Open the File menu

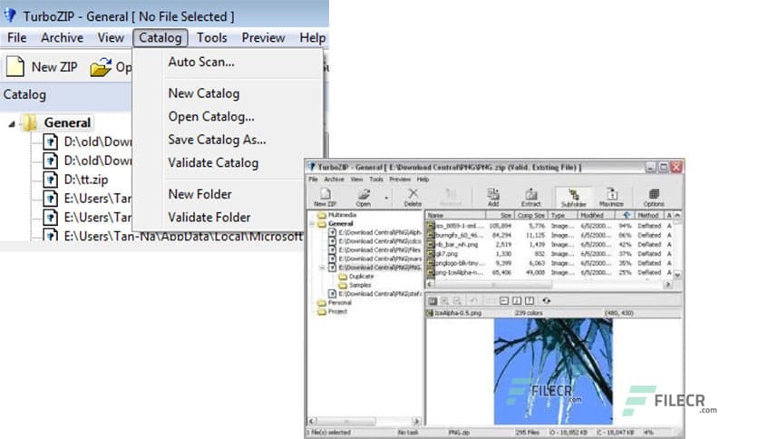click(17, 38)
